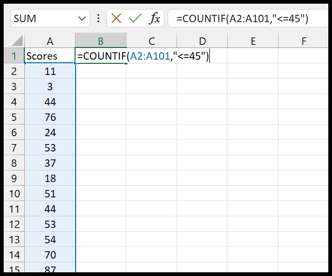Image resolution: width=332 pixels, height=276 pixels.
Task: Select row 1 header
Action: click(14, 56)
